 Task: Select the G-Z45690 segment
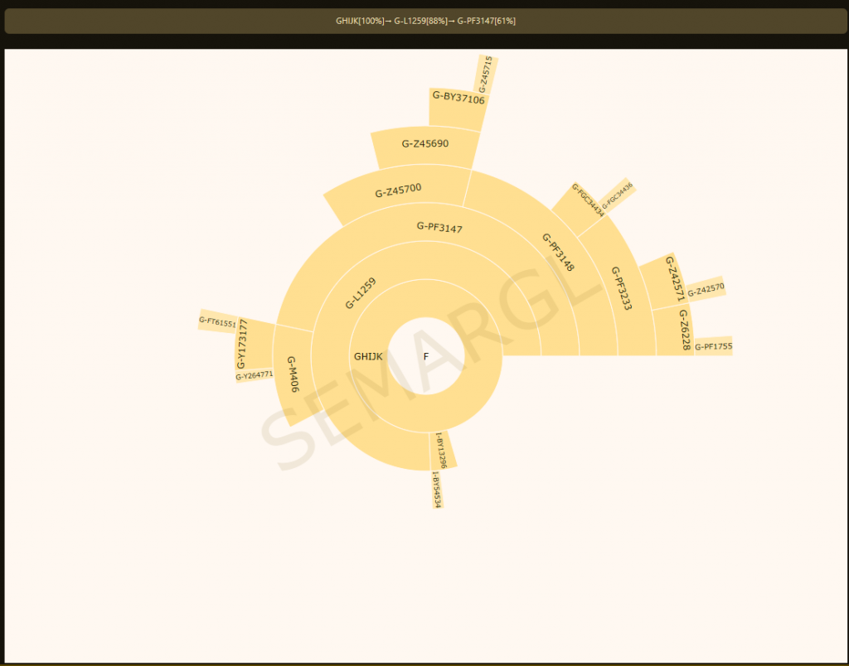425,144
